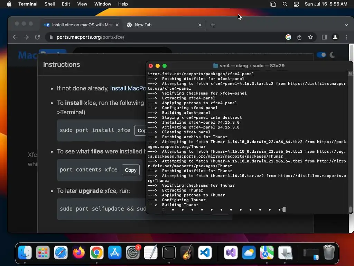Open GarageBand from the Dock
This screenshot has height=266, width=354.
(x=187, y=252)
